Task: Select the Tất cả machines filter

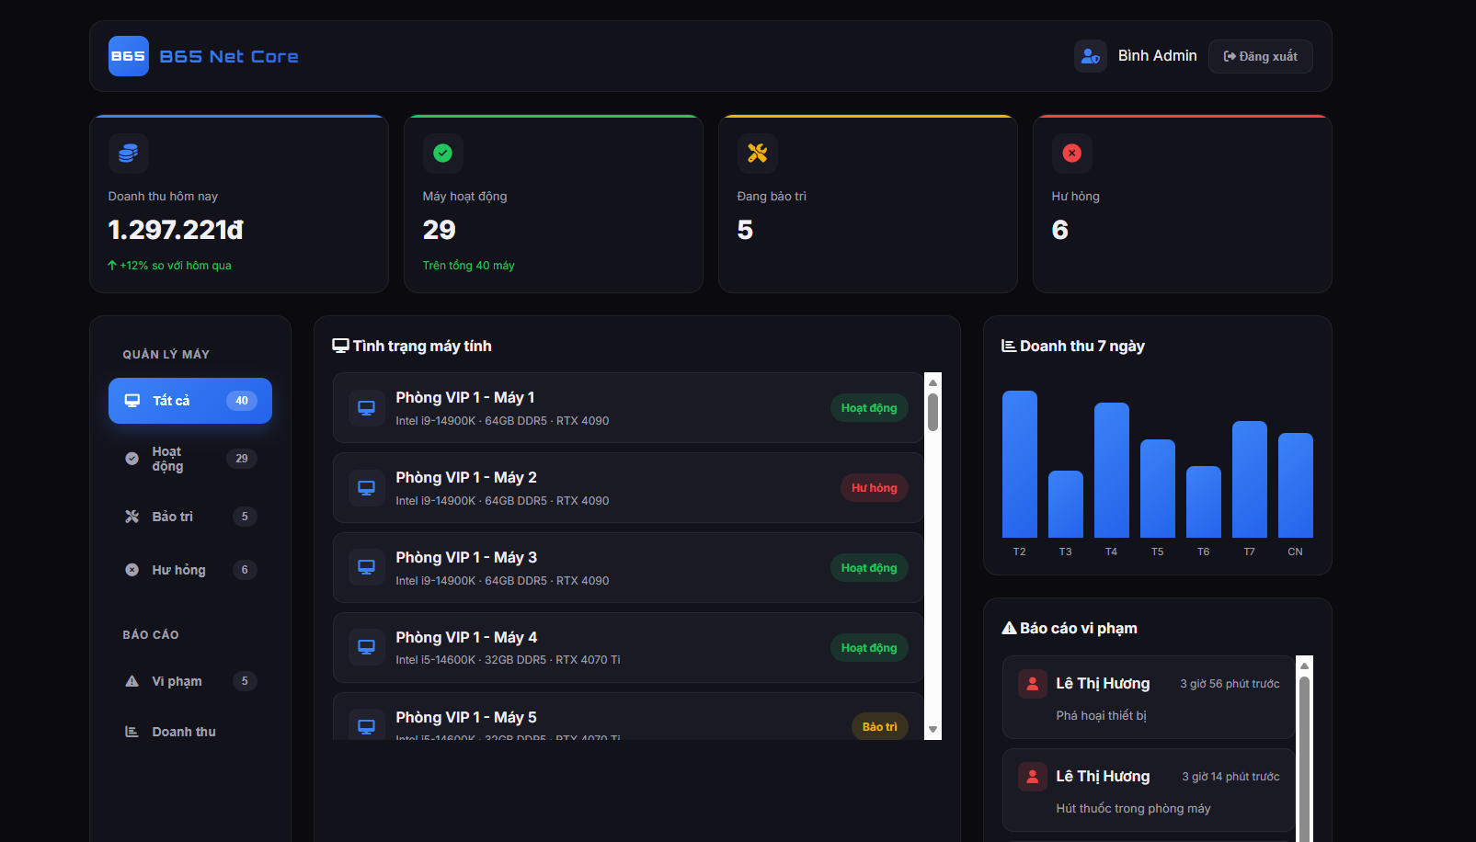Action: click(189, 401)
